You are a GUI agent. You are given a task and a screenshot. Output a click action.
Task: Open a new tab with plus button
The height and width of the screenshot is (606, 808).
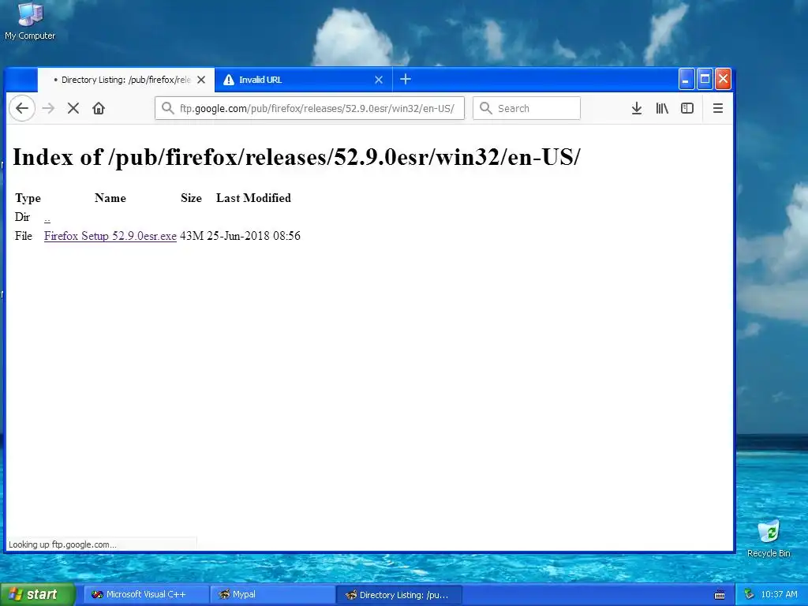pyautogui.click(x=406, y=80)
